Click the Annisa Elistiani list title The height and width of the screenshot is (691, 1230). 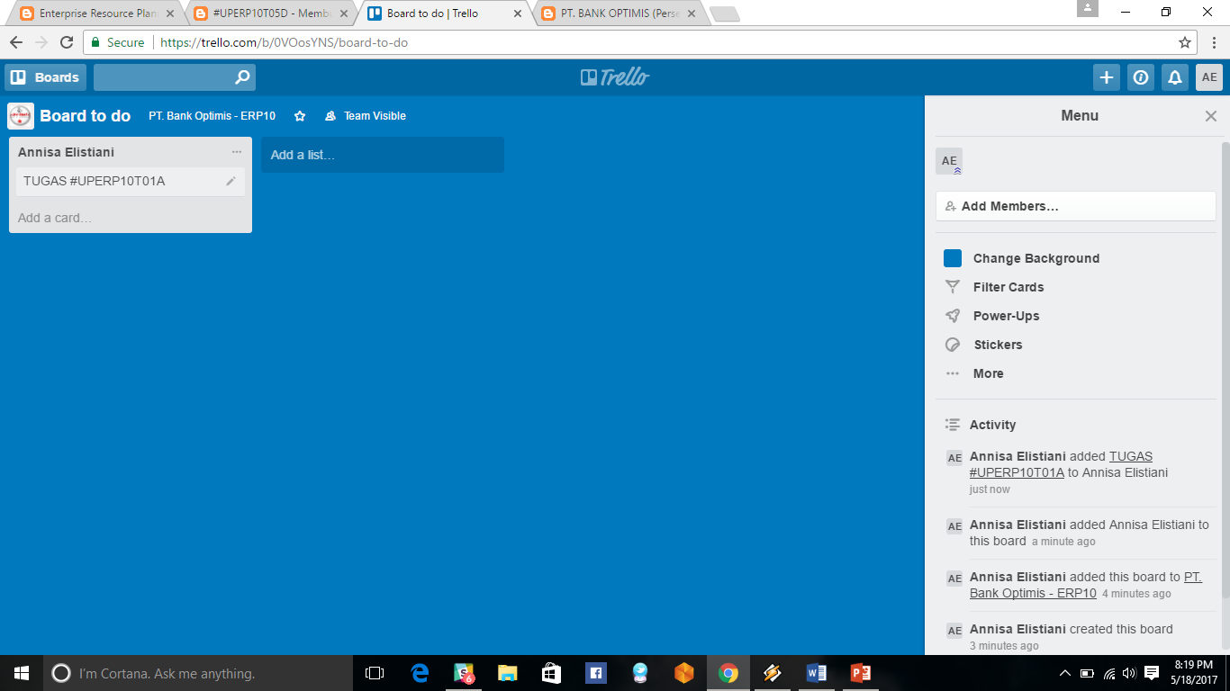(x=67, y=152)
